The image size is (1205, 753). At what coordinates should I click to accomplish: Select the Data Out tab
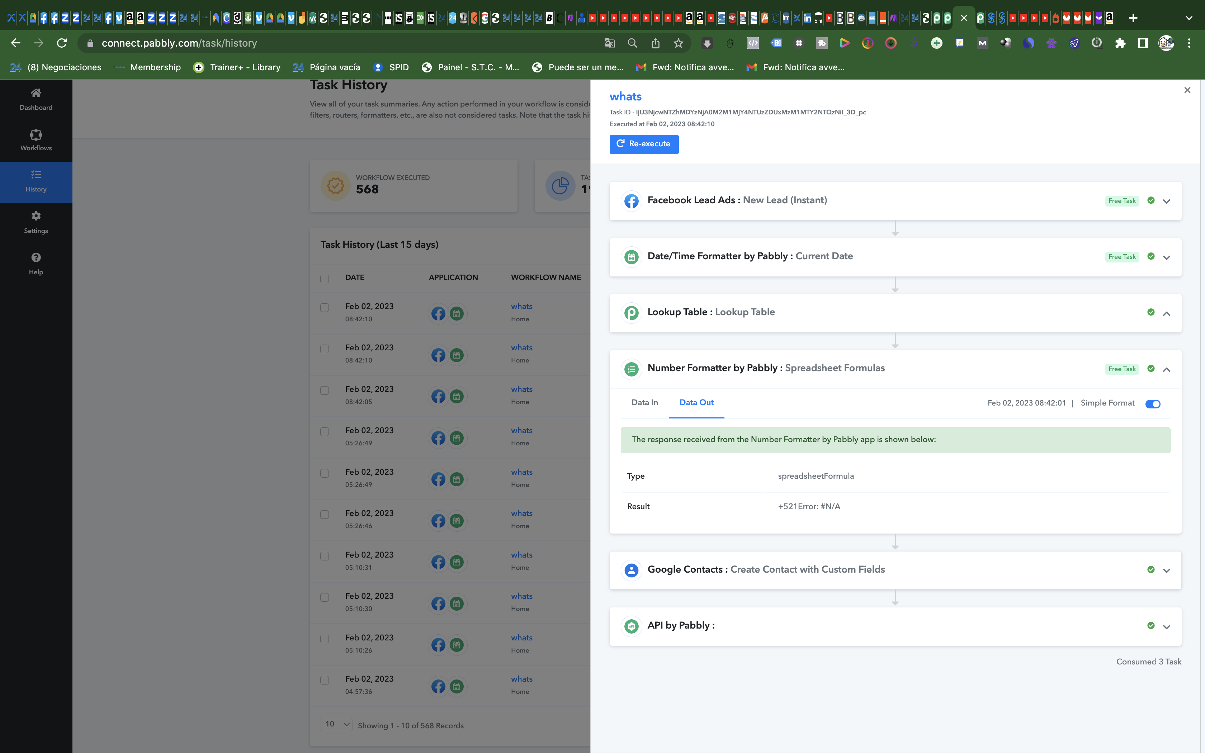696,402
